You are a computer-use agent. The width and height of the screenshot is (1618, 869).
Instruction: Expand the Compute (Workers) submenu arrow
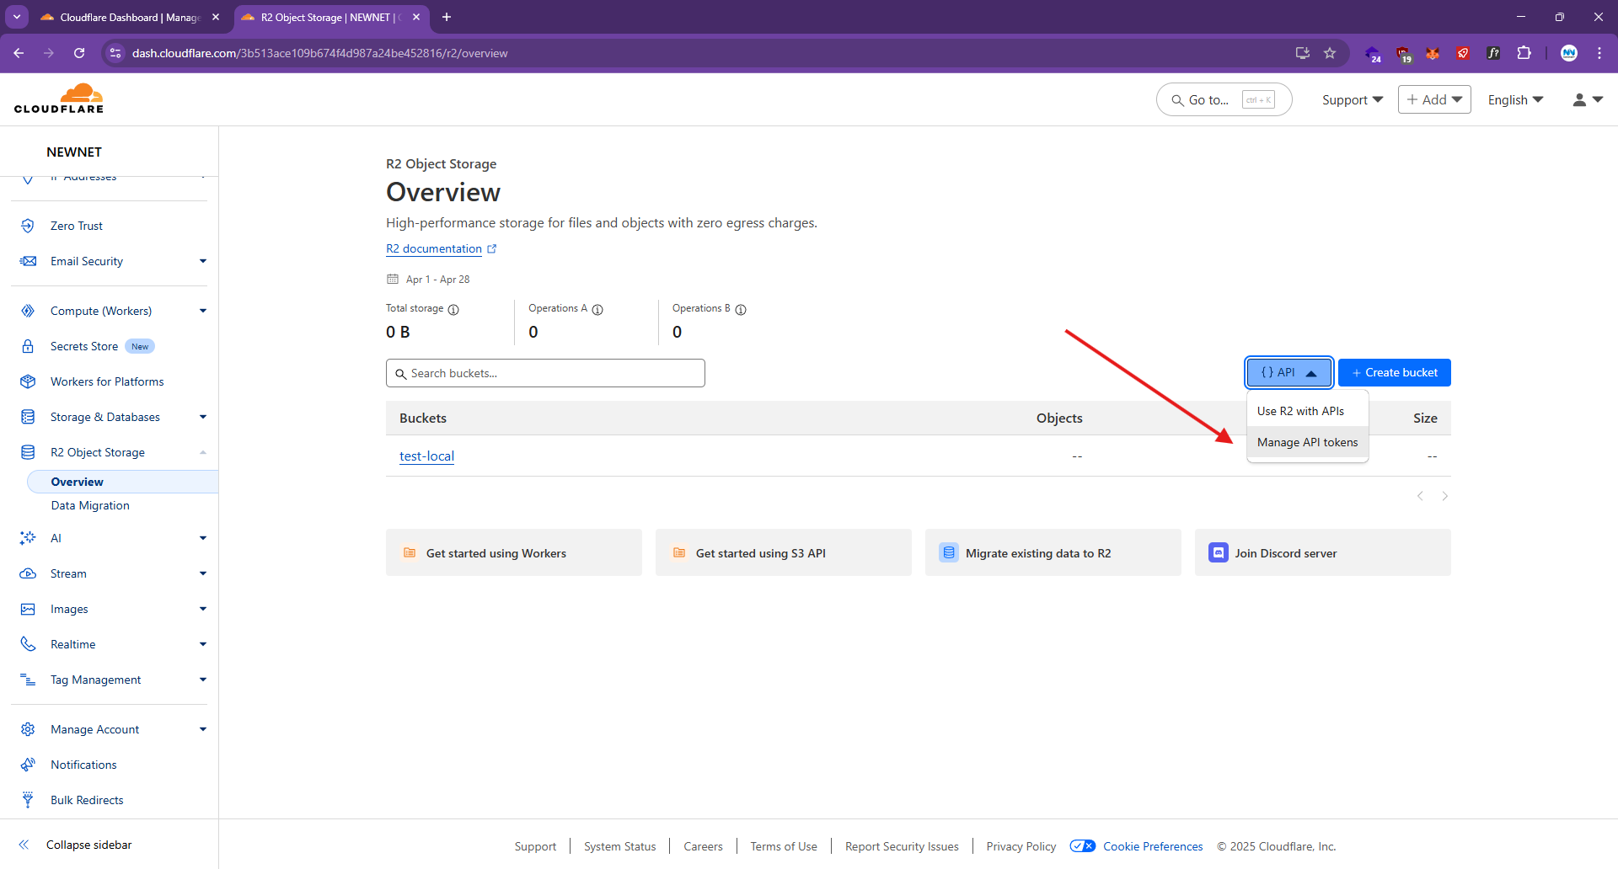click(x=203, y=311)
